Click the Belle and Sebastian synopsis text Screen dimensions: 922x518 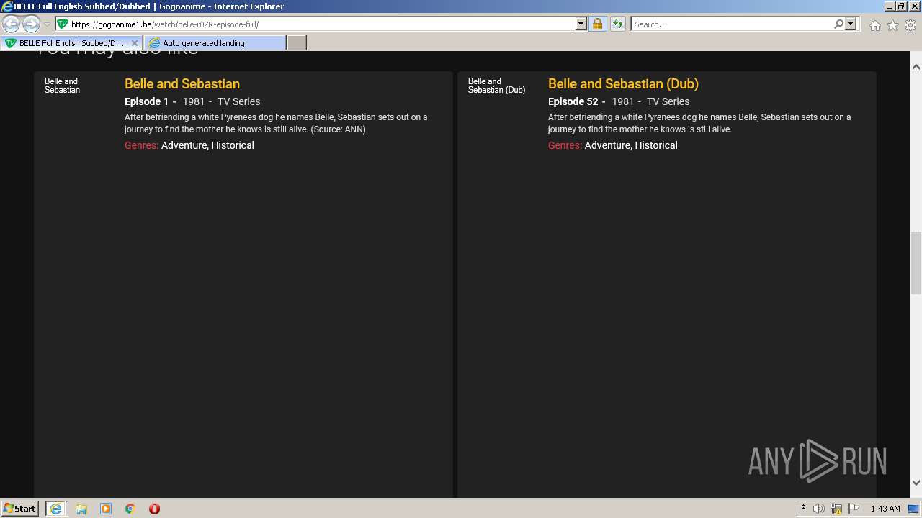[276, 123]
